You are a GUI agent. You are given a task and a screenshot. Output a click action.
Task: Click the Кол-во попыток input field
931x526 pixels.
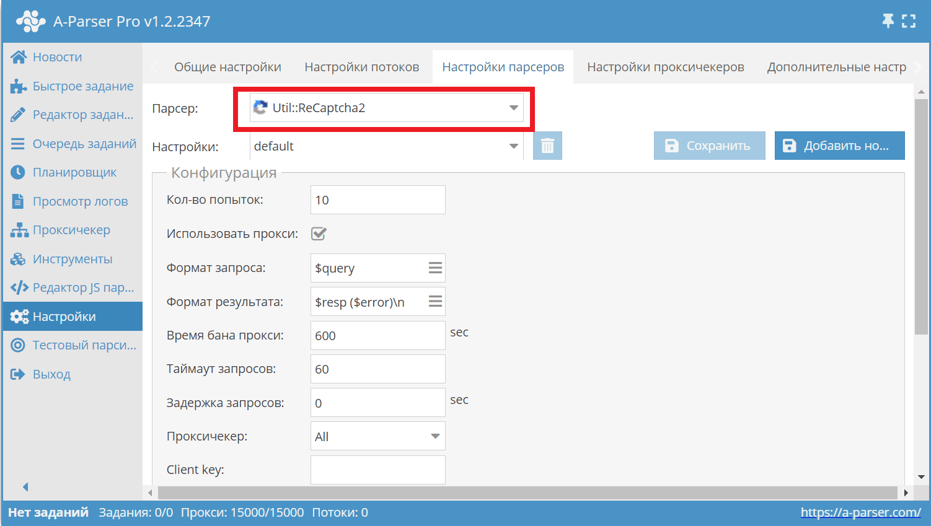click(x=378, y=200)
